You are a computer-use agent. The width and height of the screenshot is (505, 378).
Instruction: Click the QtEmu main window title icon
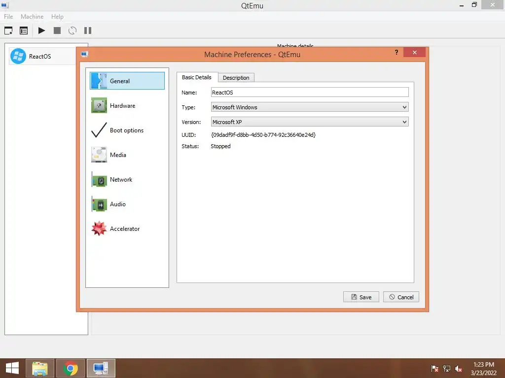click(5, 5)
